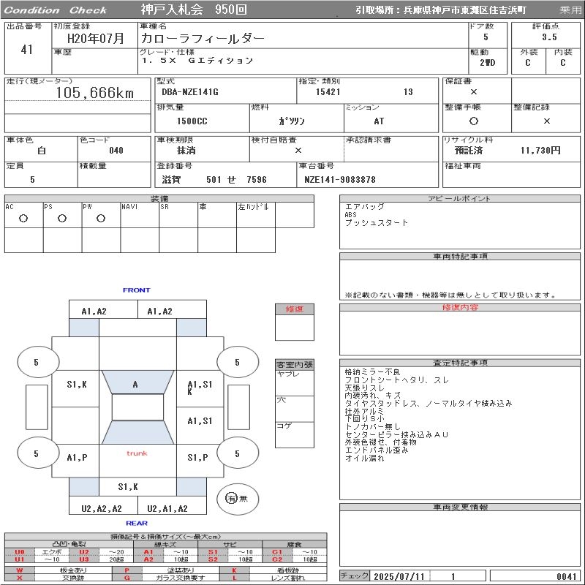
Task: Click the auction title 神戸入札会 950回
Action: click(x=194, y=10)
